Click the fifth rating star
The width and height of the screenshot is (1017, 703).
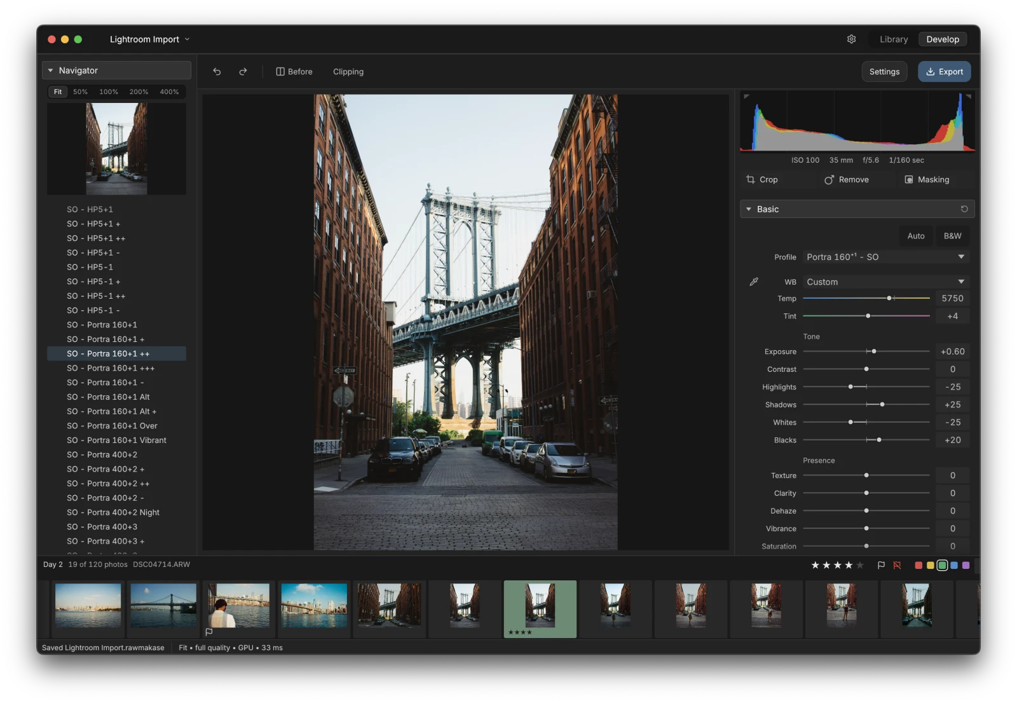pyautogui.click(x=860, y=565)
